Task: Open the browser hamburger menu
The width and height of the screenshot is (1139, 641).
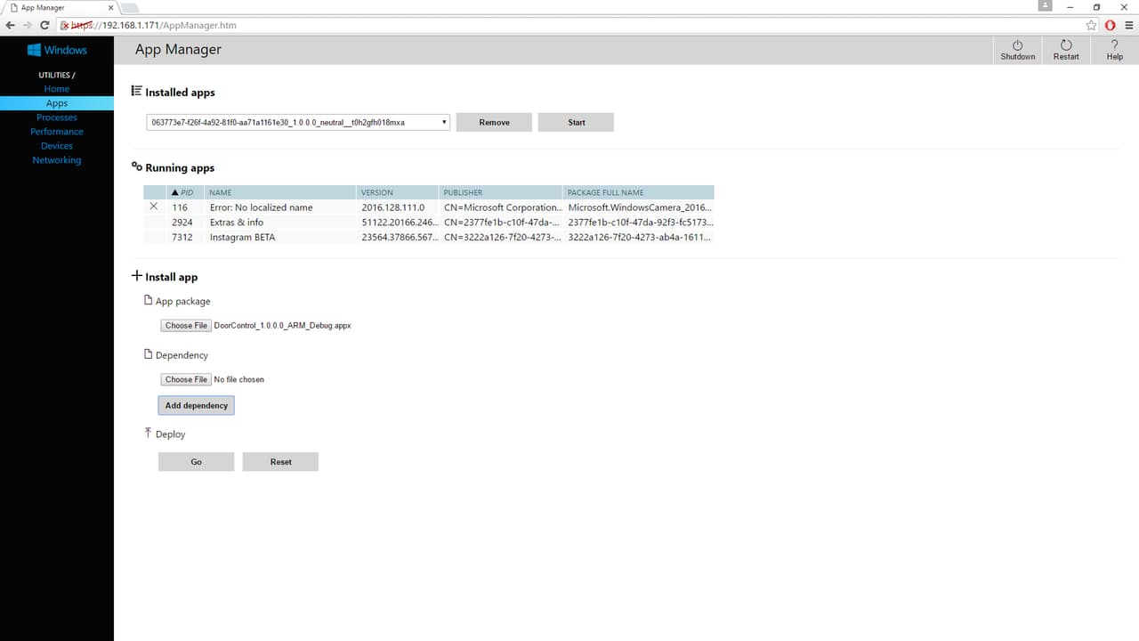Action: (x=1129, y=25)
